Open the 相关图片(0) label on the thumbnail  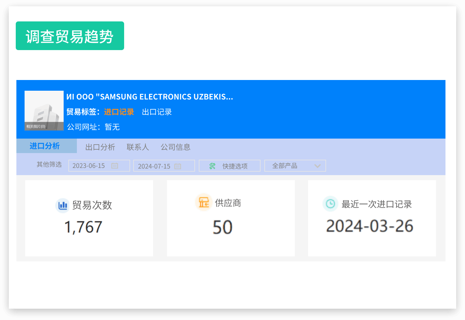[36, 126]
